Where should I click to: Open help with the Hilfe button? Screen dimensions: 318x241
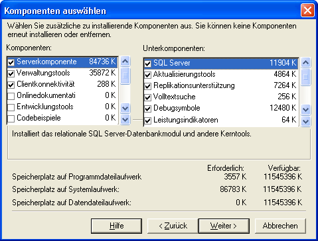[x=116, y=226]
